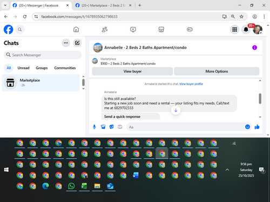Viewport: 270px width, 202px height.
Task: Open Facebook search magnifier icon
Action: [x=20, y=30]
